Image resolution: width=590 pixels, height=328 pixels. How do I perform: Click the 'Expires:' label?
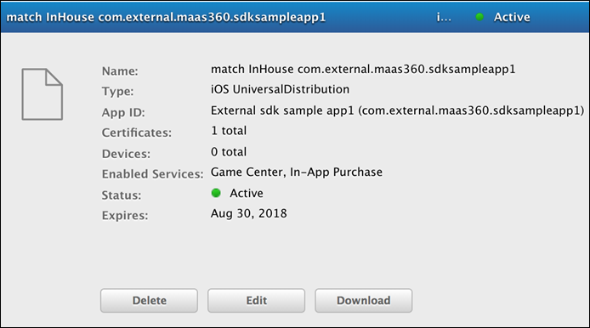pos(125,216)
